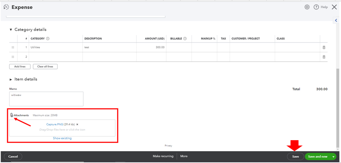Expand the side panel blue chevron
The height and width of the screenshot is (163, 341).
(336, 20)
